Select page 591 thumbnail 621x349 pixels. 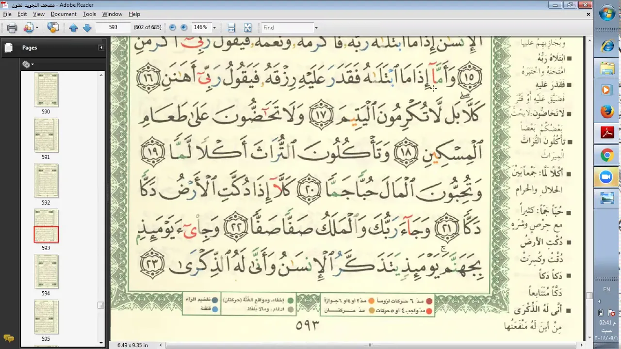46,135
